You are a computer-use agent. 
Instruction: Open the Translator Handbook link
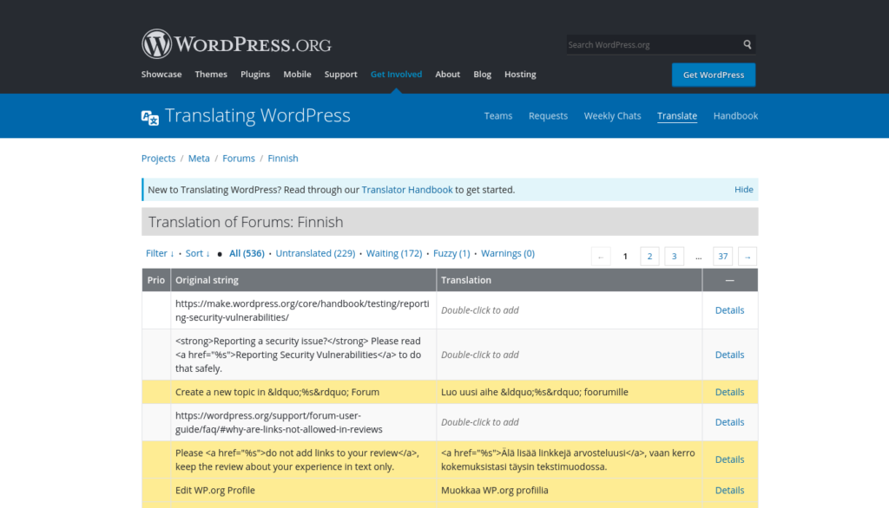coord(407,190)
